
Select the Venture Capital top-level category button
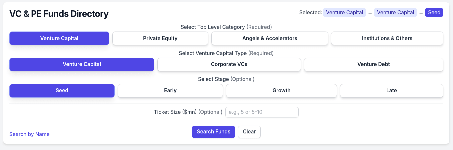pos(59,38)
